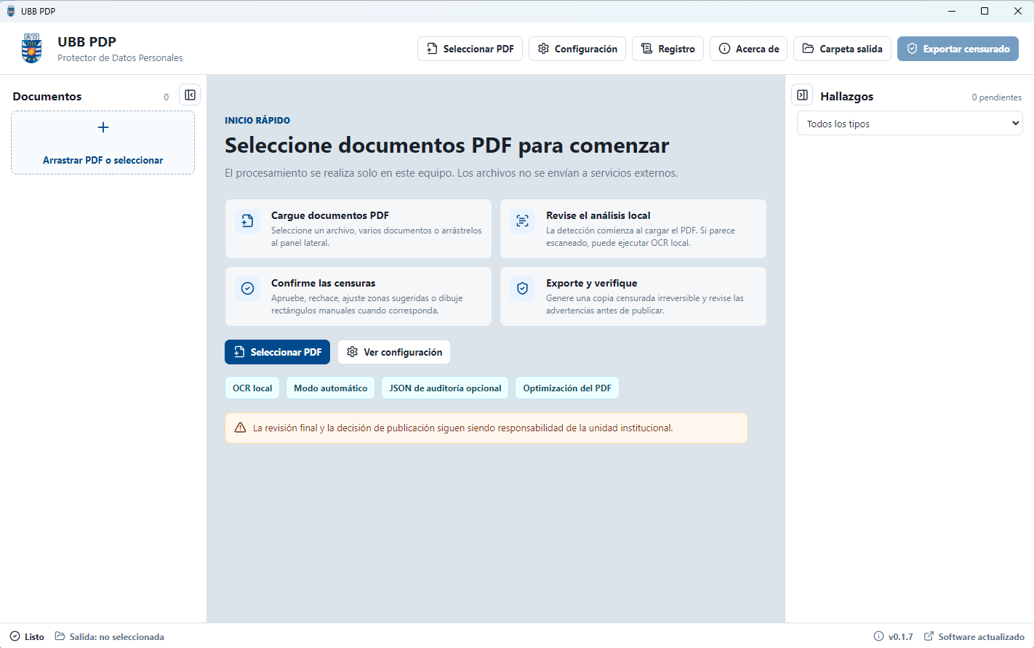1034x648 pixels.
Task: Click the Hallazgos panel title
Action: point(847,96)
